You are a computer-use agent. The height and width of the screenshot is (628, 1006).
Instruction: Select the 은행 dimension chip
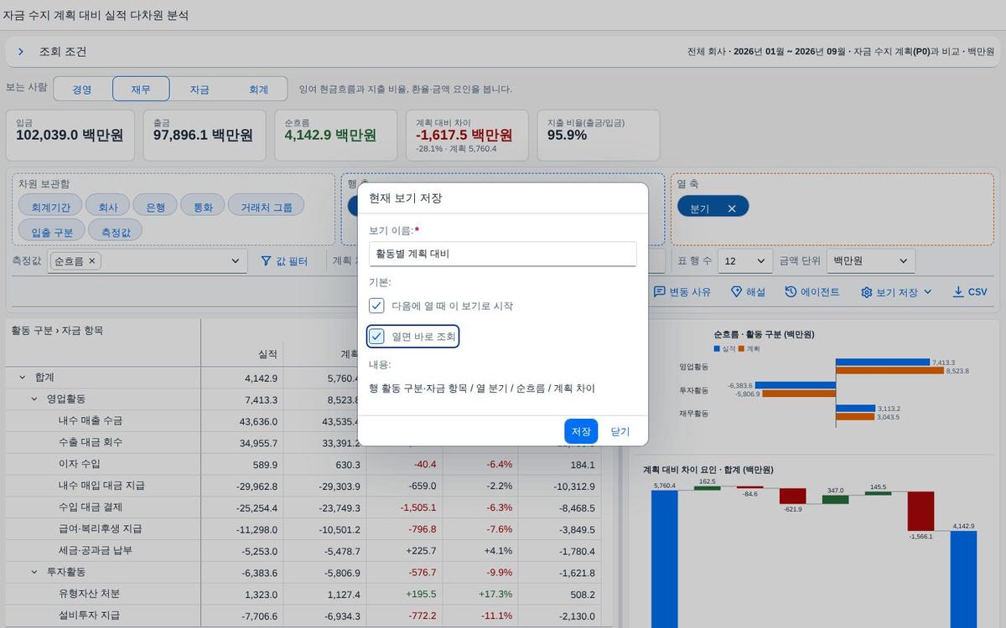pos(156,206)
